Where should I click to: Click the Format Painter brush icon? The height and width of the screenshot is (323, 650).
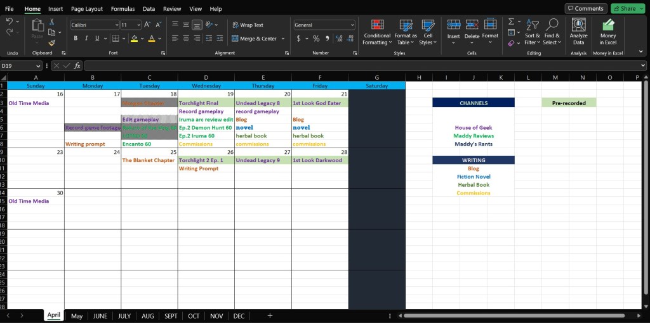pos(52,43)
